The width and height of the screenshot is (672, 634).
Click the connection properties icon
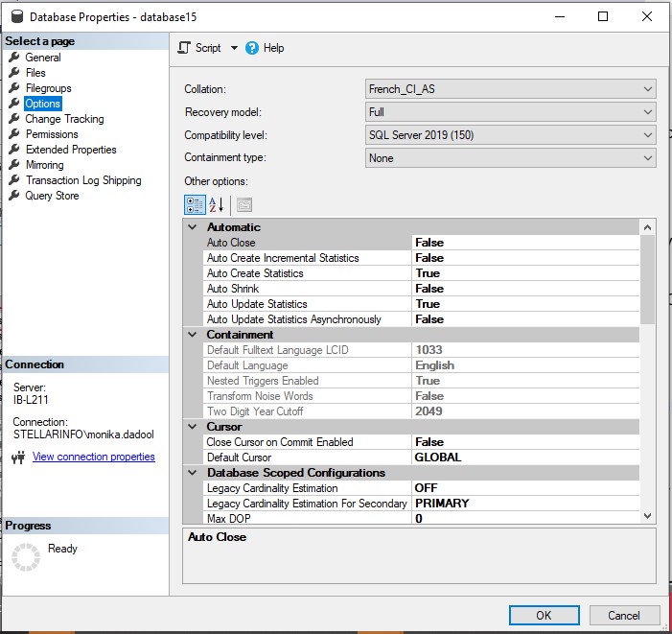tap(16, 458)
